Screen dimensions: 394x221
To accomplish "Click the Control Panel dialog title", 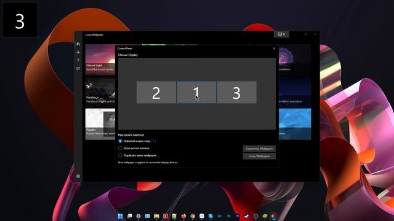I will 125,48.
